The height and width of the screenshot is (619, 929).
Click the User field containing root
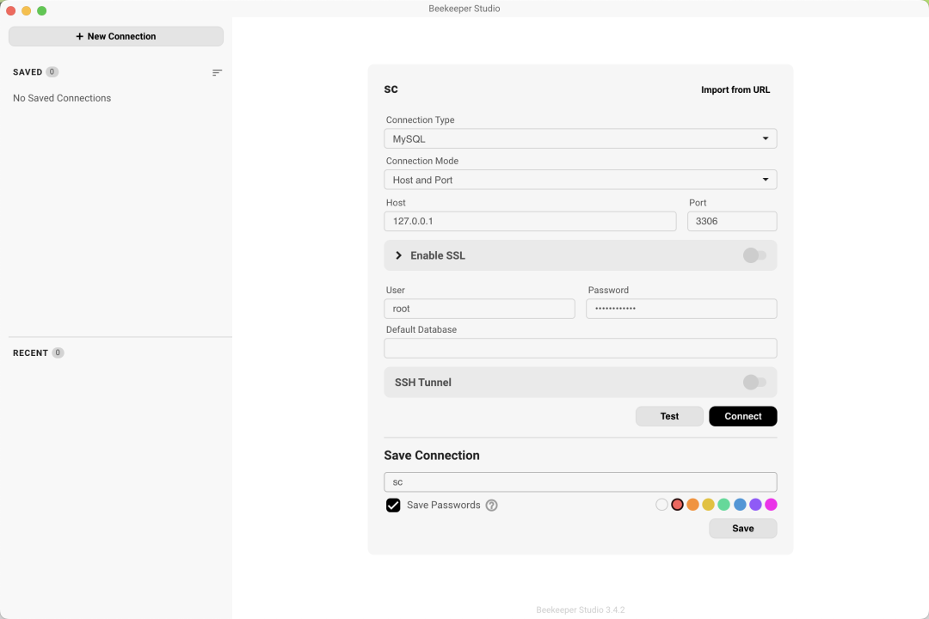point(479,309)
